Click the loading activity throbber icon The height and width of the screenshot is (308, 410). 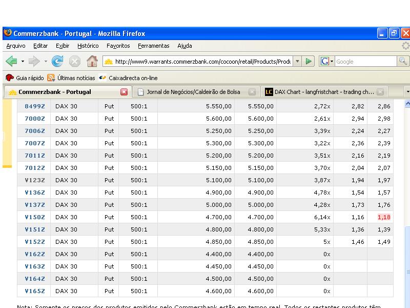[x=405, y=46]
